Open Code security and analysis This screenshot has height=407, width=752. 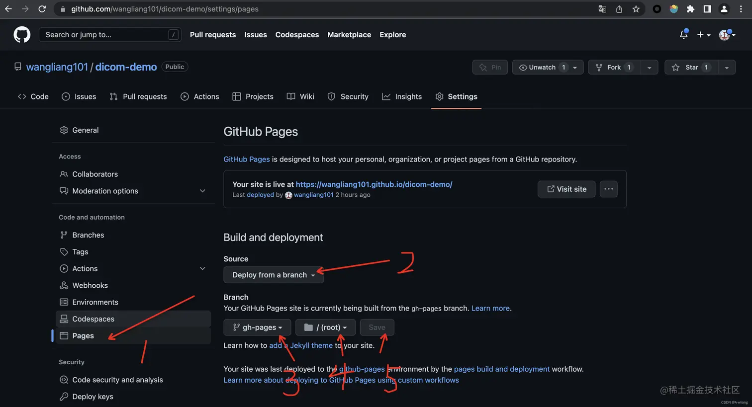click(x=133, y=380)
